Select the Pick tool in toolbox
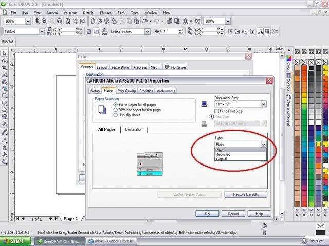Viewport: 329px width, 246px height. [x=4, y=53]
